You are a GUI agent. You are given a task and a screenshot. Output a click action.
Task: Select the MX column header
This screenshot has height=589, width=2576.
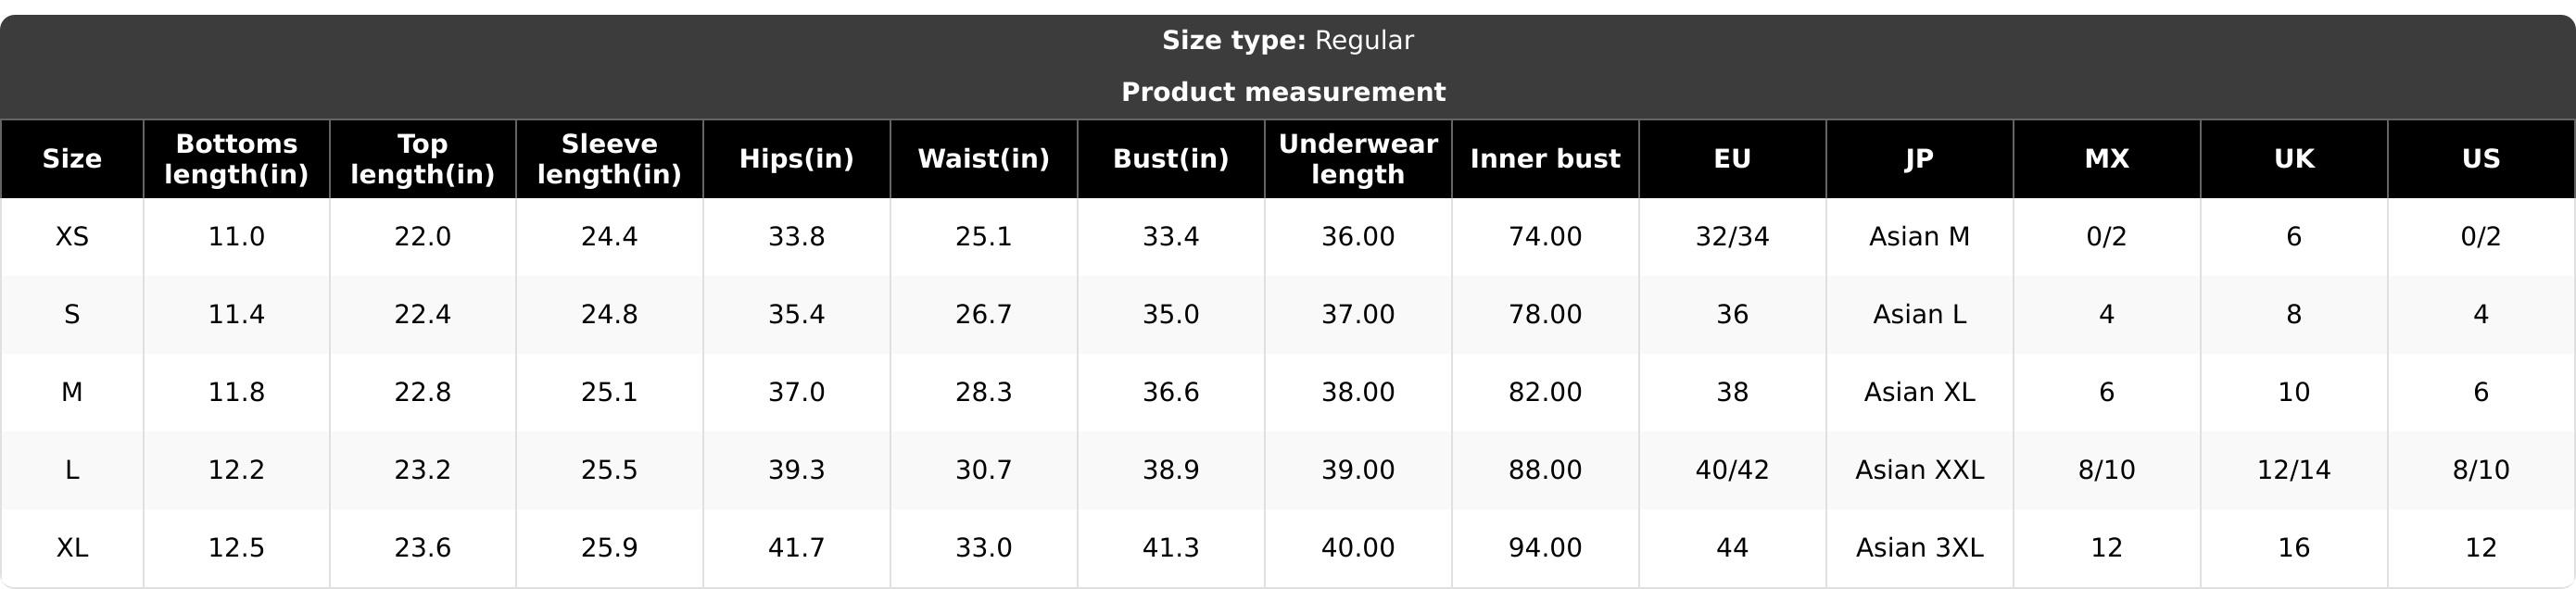coord(2106,159)
